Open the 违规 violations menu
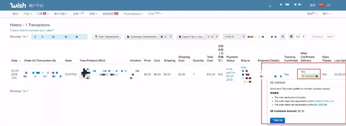 (93, 14)
